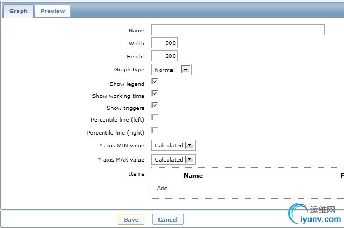Image resolution: width=344 pixels, height=228 pixels.
Task: Click the Add link under Items
Action: pos(162,188)
